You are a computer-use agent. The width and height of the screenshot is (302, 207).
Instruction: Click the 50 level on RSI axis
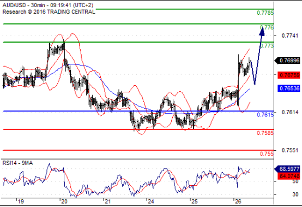tap(295, 181)
